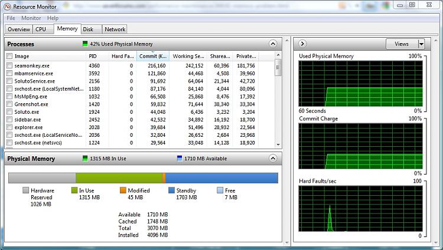Click the orange Modified legend swatch

tap(123, 190)
